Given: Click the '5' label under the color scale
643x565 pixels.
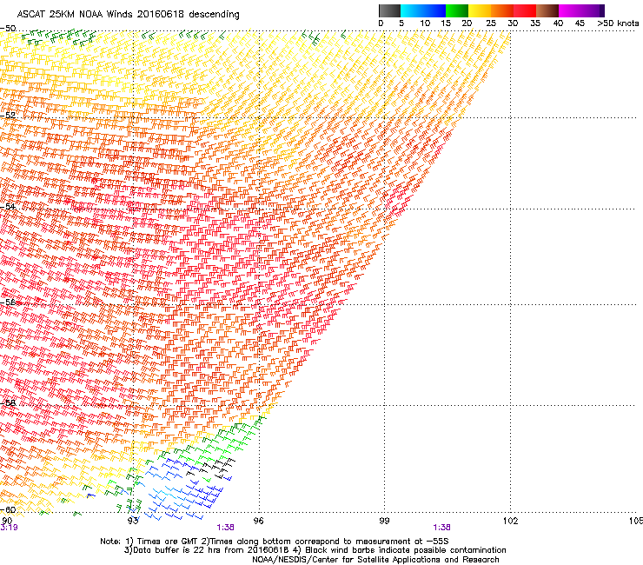Looking at the screenshot, I should (401, 23).
